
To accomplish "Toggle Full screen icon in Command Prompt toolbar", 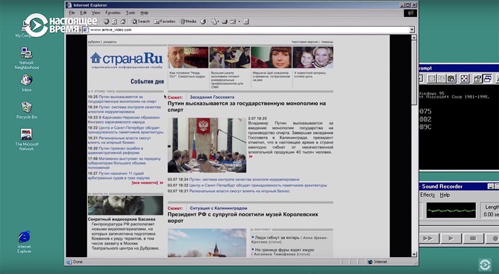I will [x=464, y=79].
